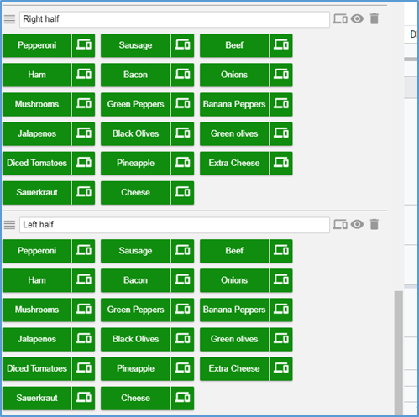The height and width of the screenshot is (417, 419).
Task: Click the Left half group name field
Action: (175, 225)
